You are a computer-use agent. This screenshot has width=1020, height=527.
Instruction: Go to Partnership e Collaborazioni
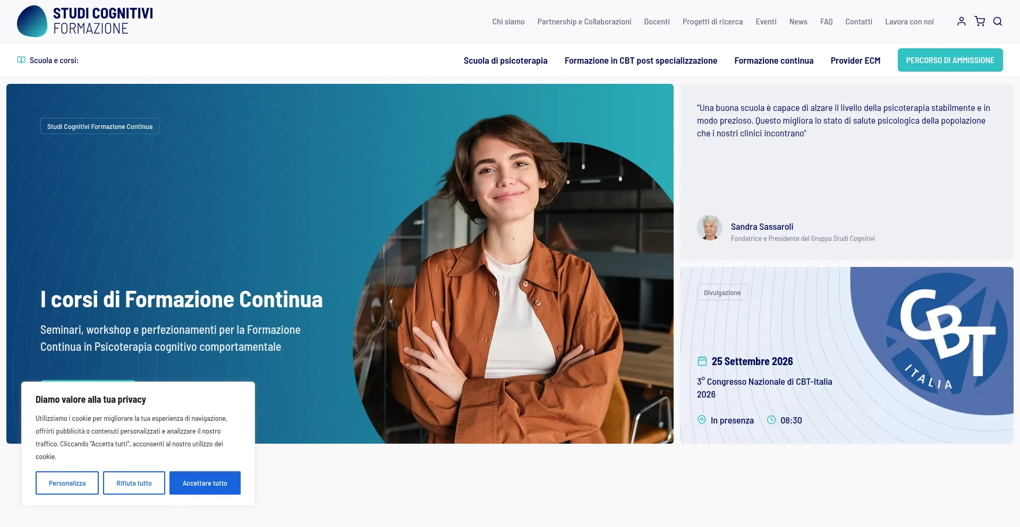click(584, 22)
